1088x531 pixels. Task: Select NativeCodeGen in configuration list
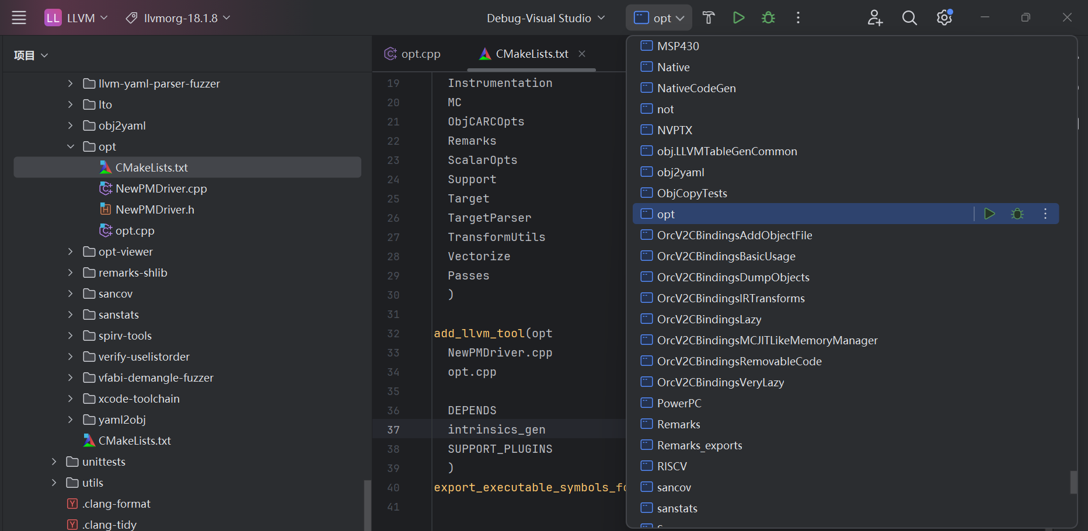[845, 88]
